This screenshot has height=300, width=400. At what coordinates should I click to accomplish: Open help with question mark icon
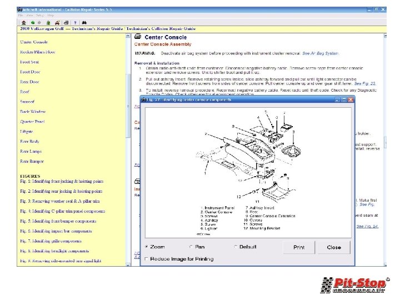(75, 22)
